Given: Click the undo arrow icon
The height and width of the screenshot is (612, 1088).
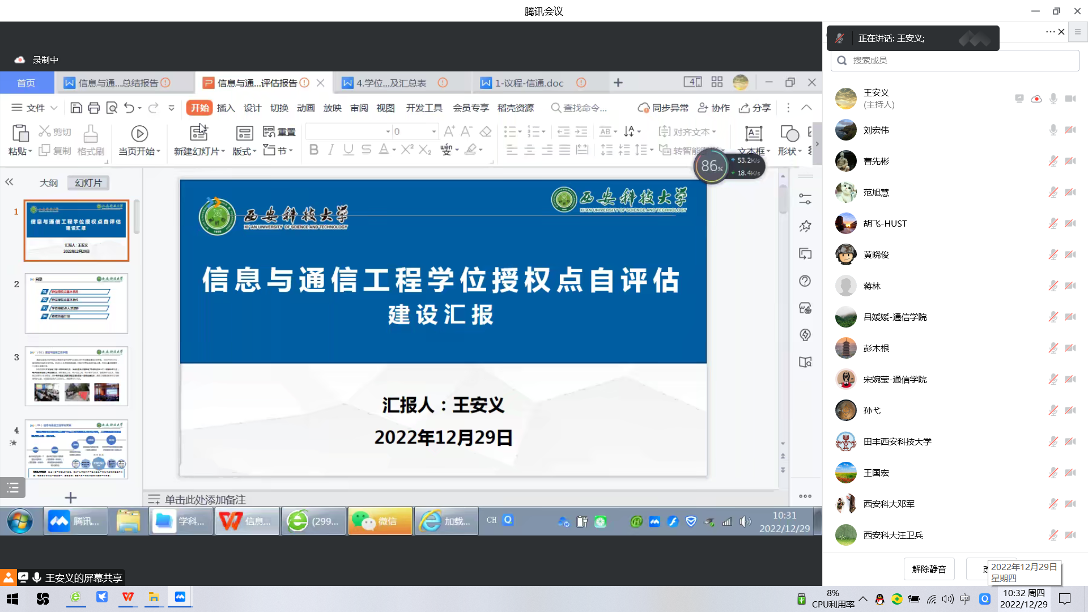Looking at the screenshot, I should point(129,108).
